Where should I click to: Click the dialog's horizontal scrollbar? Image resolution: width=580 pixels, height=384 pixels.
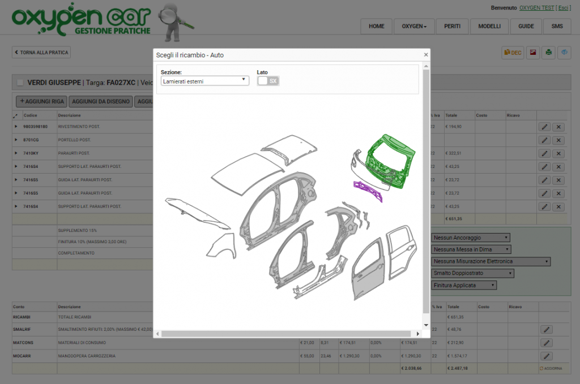(286, 334)
